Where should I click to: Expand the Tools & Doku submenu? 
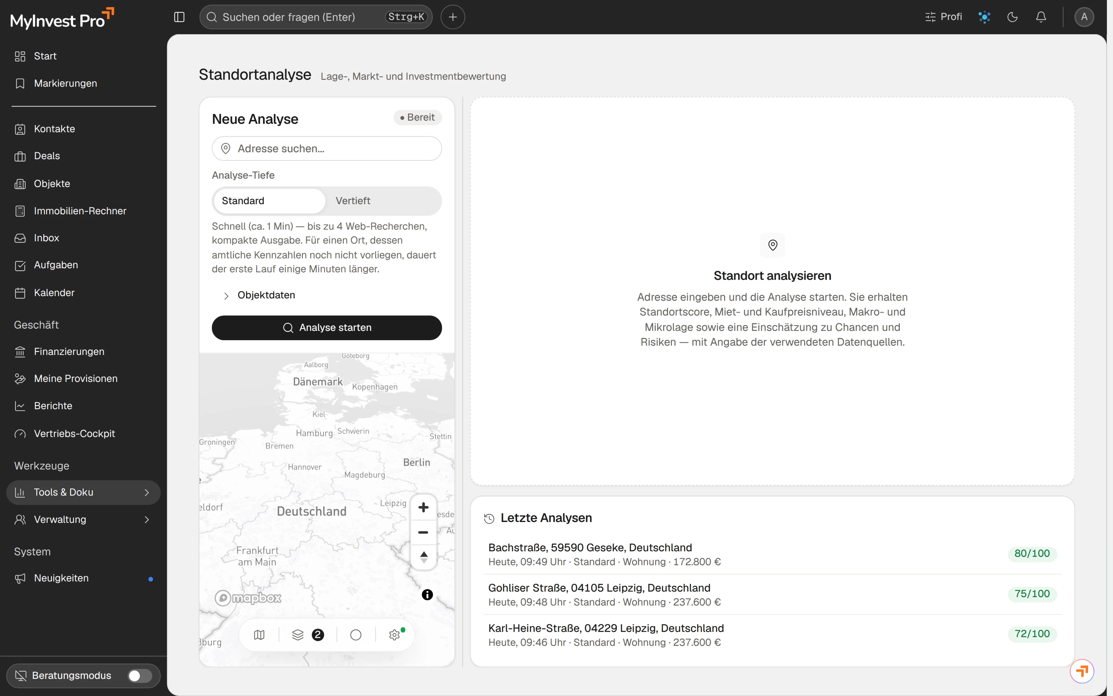click(x=83, y=492)
